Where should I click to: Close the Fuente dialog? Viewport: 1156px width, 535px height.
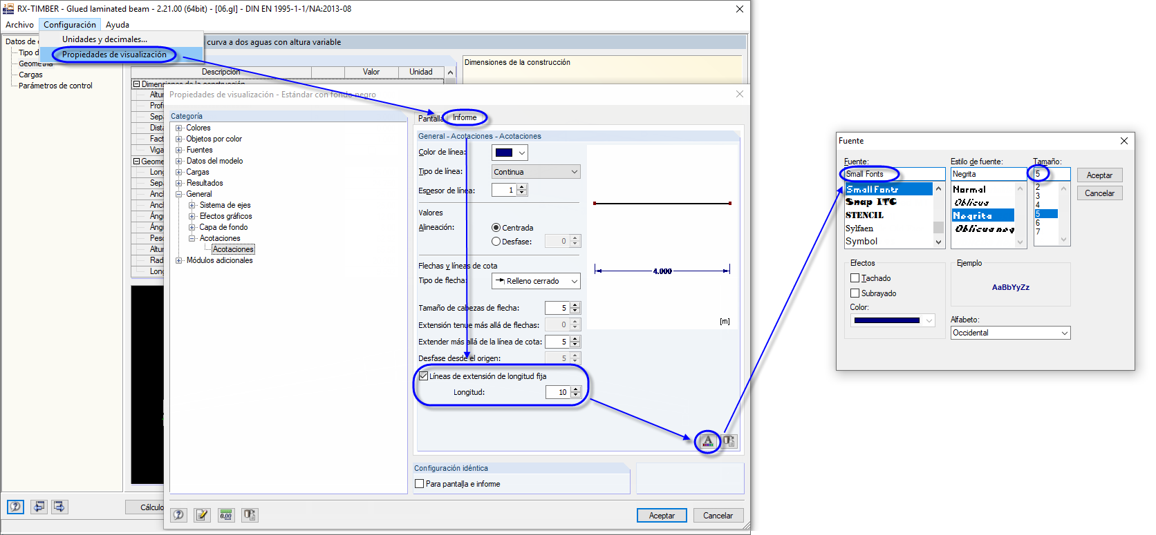coord(1124,141)
